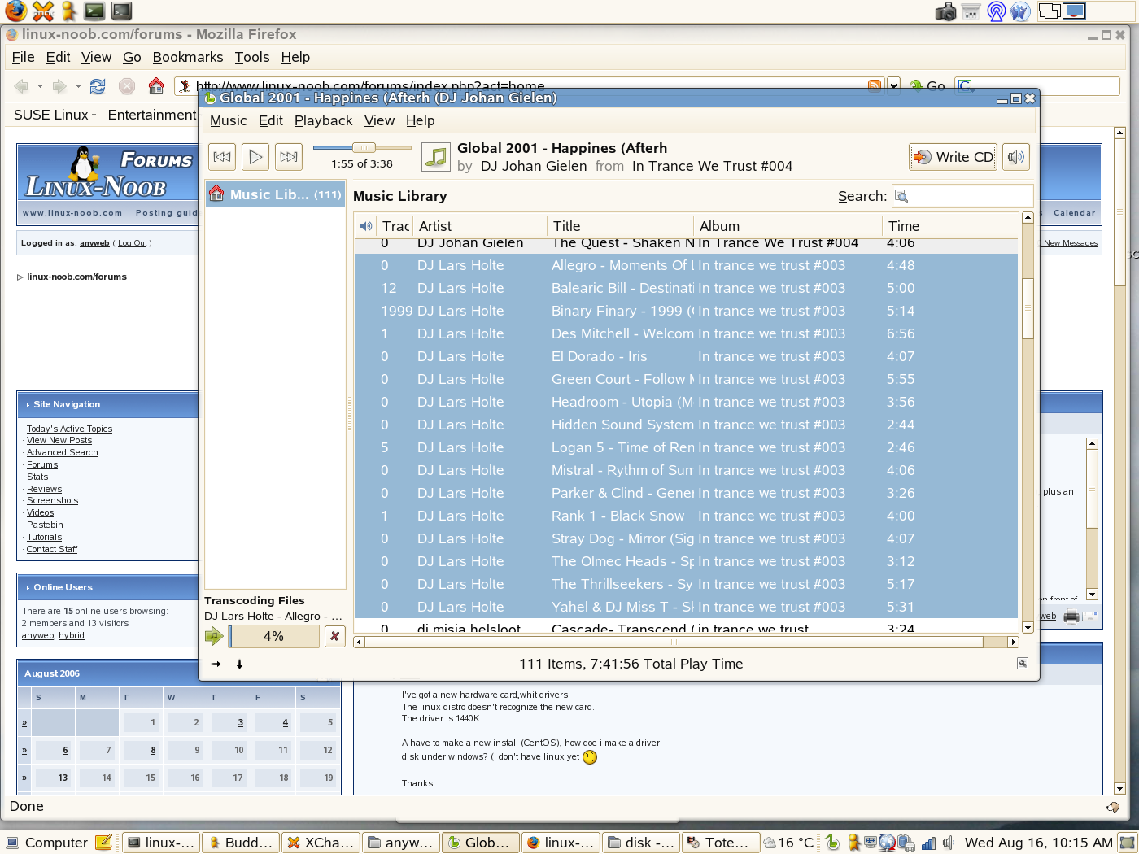Open SUSE Linux bookmarks dropdown
1139x854 pixels.
click(55, 115)
